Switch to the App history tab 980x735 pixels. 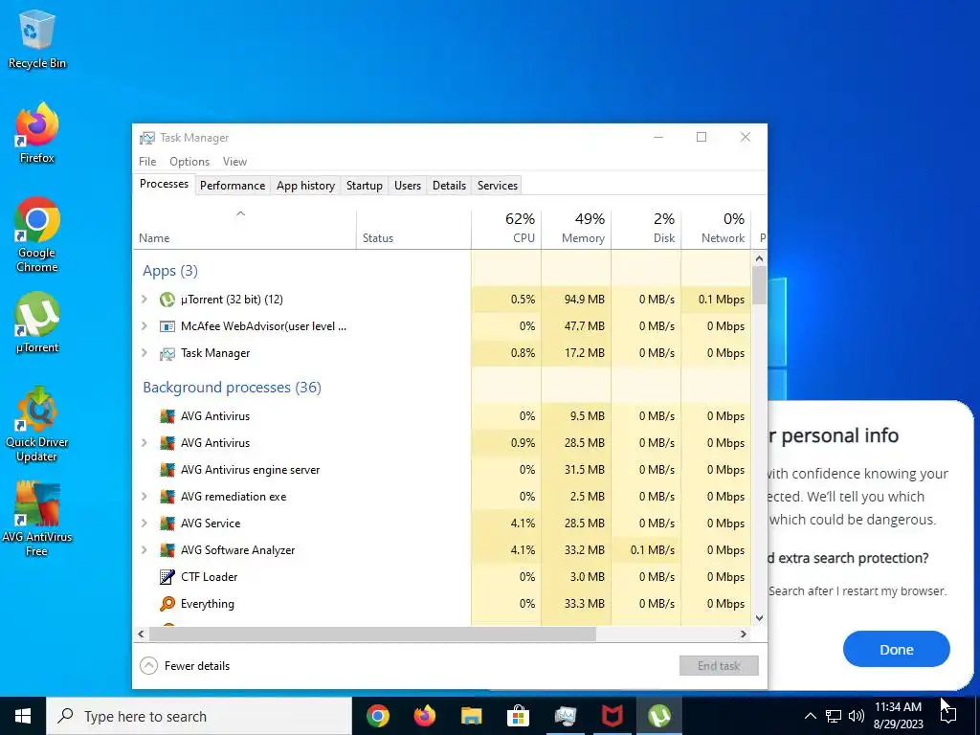pyautogui.click(x=305, y=186)
